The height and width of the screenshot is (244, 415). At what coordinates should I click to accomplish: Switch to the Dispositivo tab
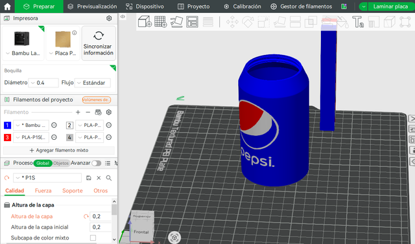(x=145, y=6)
